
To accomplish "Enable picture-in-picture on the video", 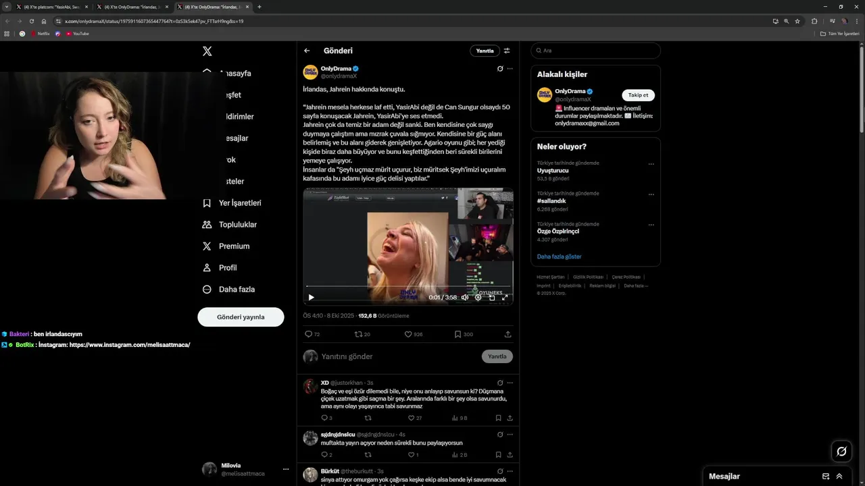I will pos(491,297).
